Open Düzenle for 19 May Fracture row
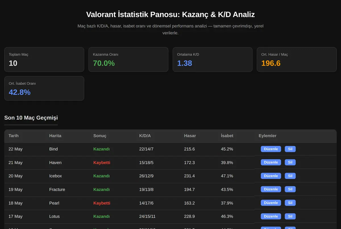Image resolution: width=341 pixels, height=229 pixels. tap(271, 189)
